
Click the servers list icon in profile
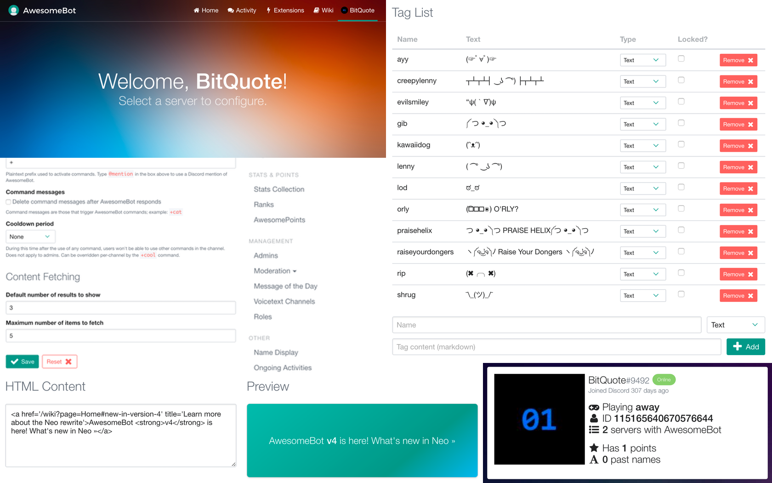click(x=594, y=430)
